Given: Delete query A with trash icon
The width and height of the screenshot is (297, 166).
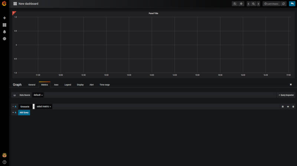Looking at the screenshot, I should coord(293,106).
